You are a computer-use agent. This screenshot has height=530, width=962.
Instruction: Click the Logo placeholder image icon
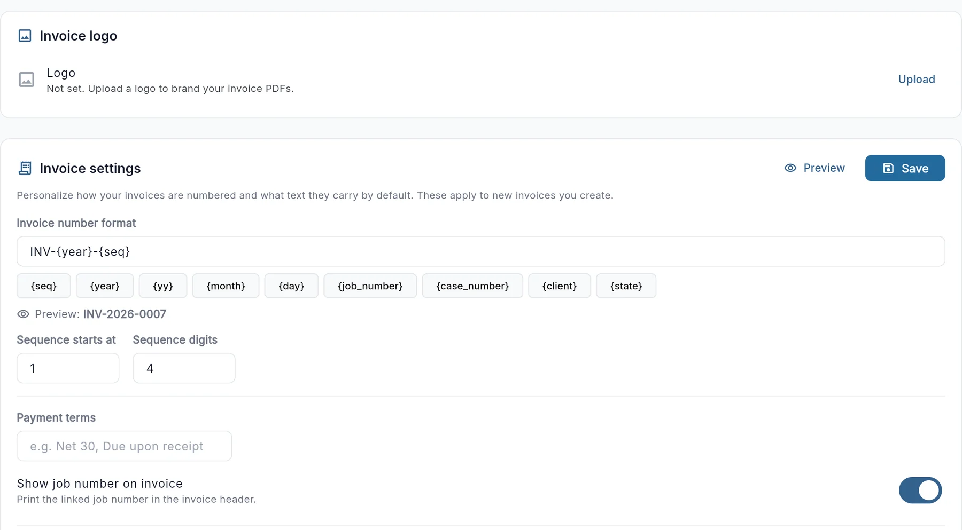pyautogui.click(x=27, y=80)
